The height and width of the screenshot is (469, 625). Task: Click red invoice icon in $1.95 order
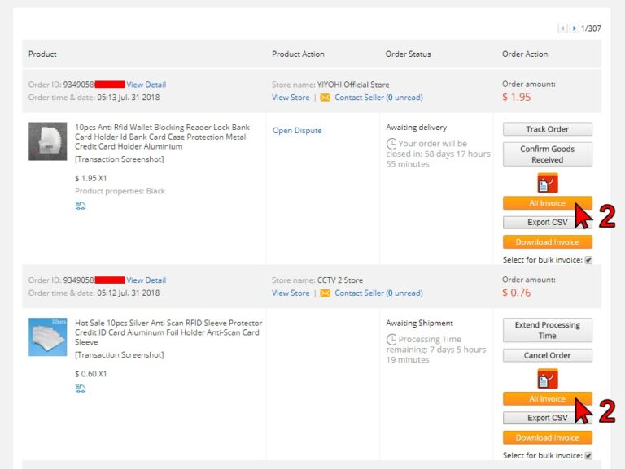tap(547, 183)
